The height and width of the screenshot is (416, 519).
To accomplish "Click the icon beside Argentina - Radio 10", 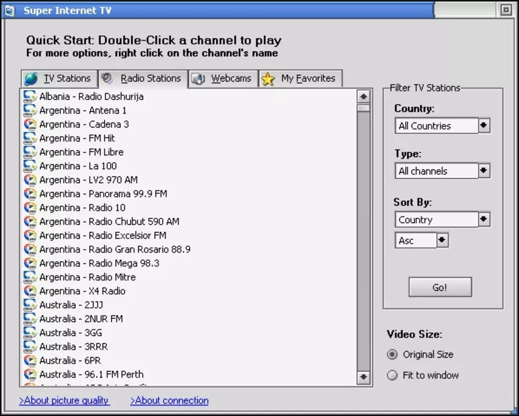I will (30, 207).
